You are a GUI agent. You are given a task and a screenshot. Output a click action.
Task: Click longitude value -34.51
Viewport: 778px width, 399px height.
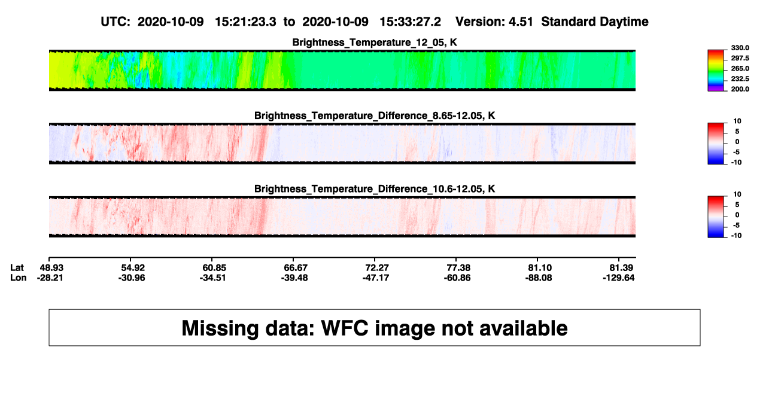[x=214, y=278]
